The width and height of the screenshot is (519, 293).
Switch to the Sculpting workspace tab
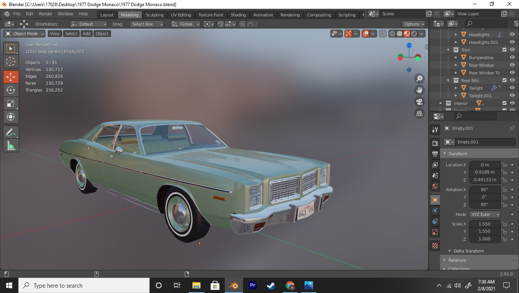click(155, 15)
